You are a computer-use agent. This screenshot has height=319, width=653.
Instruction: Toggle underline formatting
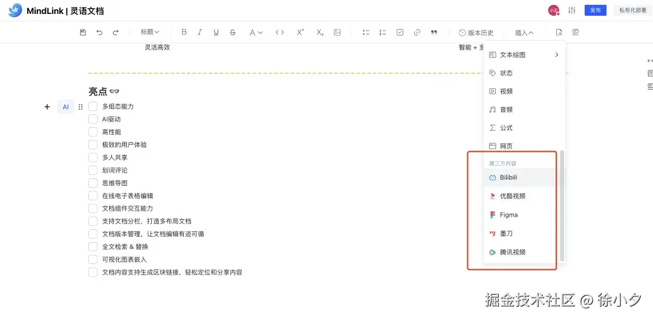point(216,33)
